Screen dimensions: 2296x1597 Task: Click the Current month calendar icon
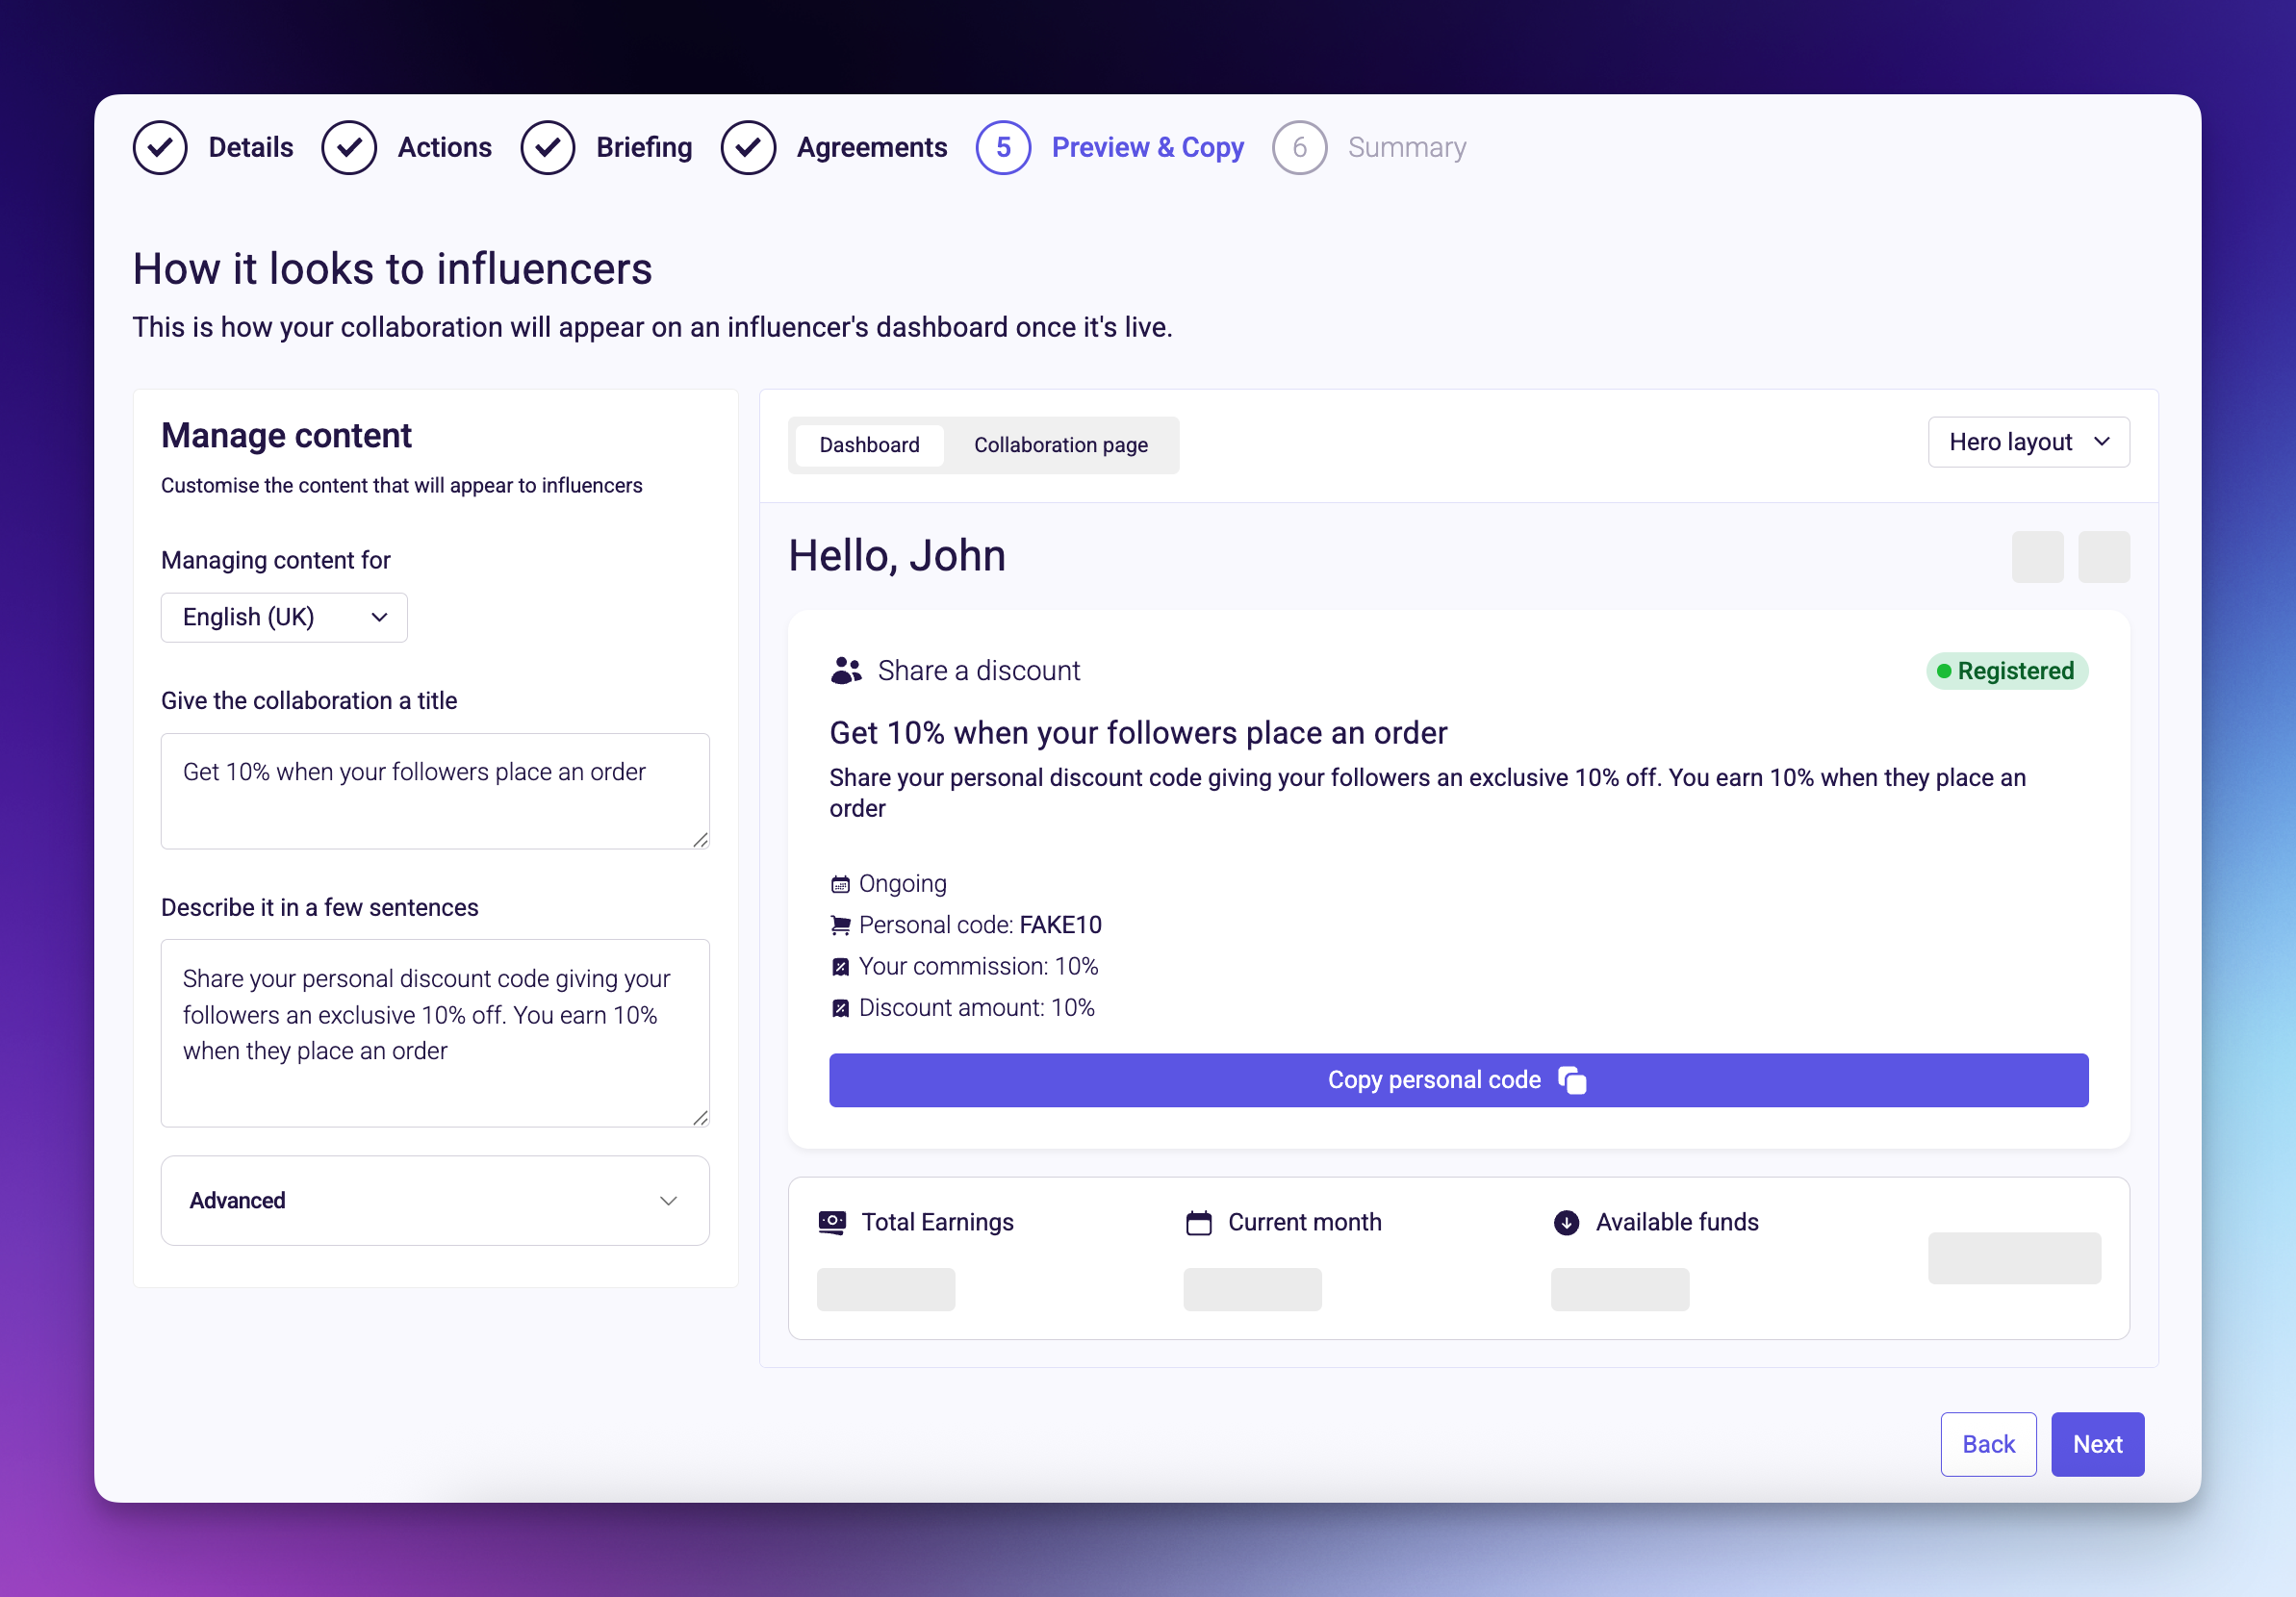pyautogui.click(x=1198, y=1222)
